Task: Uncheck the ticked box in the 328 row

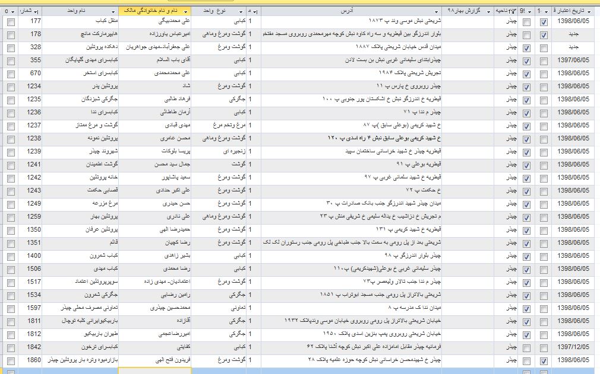Action: pyautogui.click(x=526, y=48)
